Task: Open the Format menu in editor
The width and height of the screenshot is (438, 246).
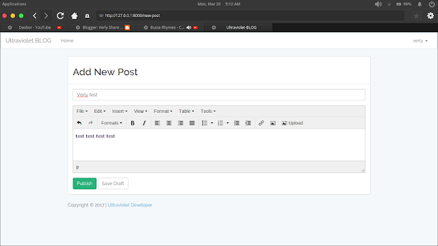Action: [163, 111]
